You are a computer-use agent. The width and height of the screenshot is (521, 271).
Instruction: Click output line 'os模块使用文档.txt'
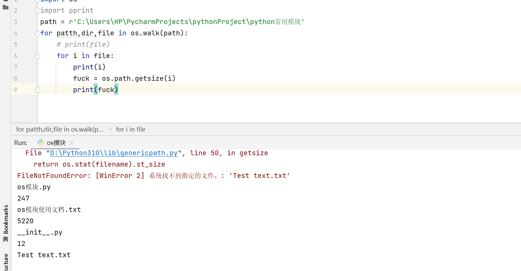tap(49, 210)
